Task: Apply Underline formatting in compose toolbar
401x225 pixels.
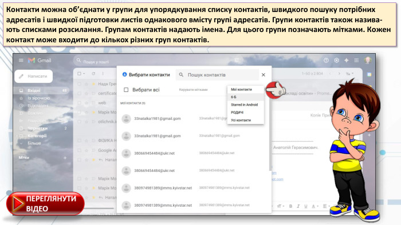Action: coord(305,206)
